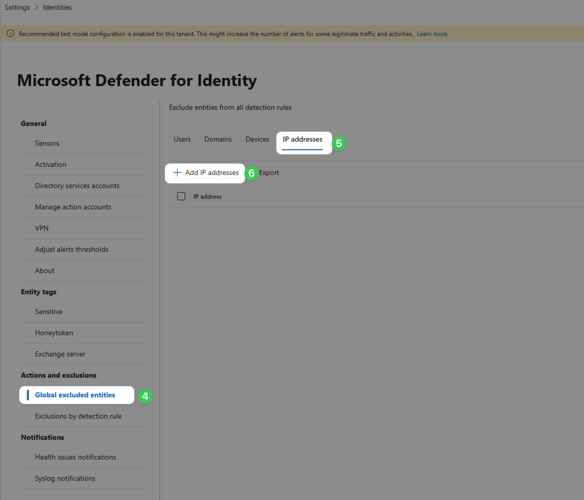
Task: Go to Exchange server tags
Action: (x=60, y=354)
